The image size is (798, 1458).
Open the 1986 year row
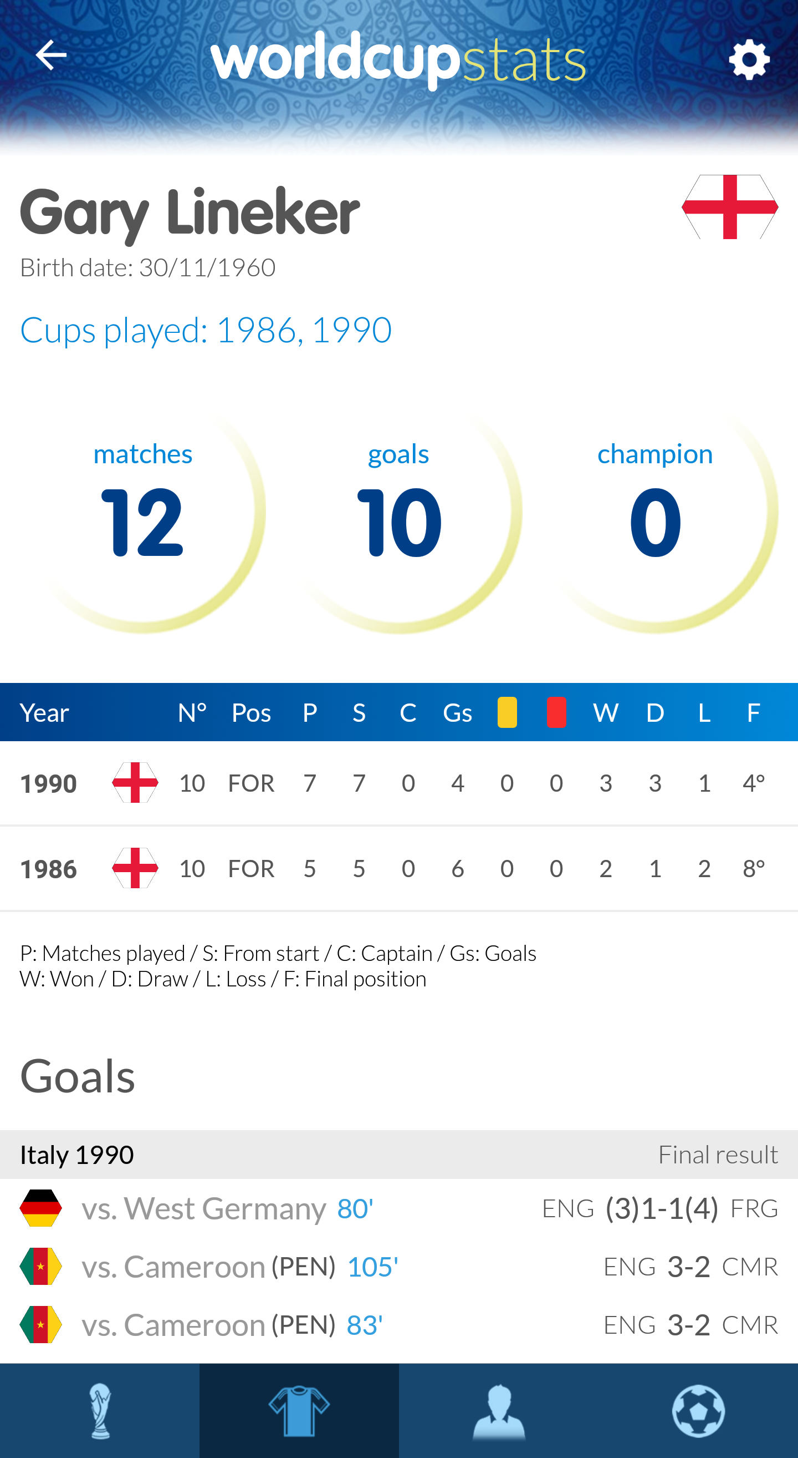49,869
